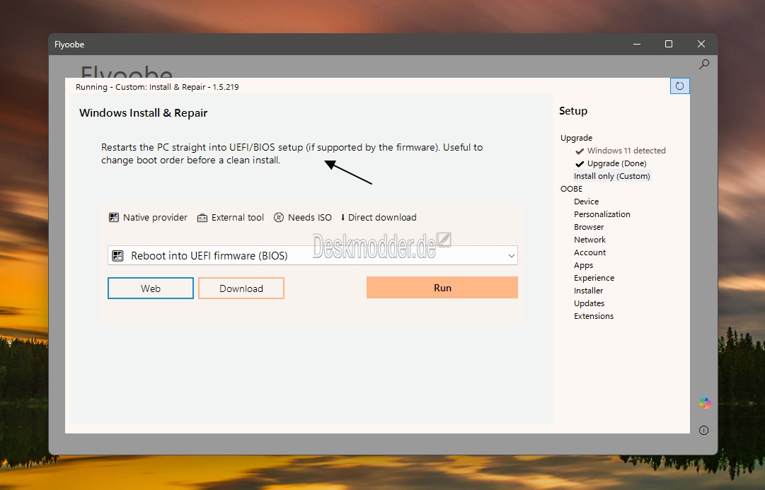
Task: Go to Experience section
Action: pos(594,278)
